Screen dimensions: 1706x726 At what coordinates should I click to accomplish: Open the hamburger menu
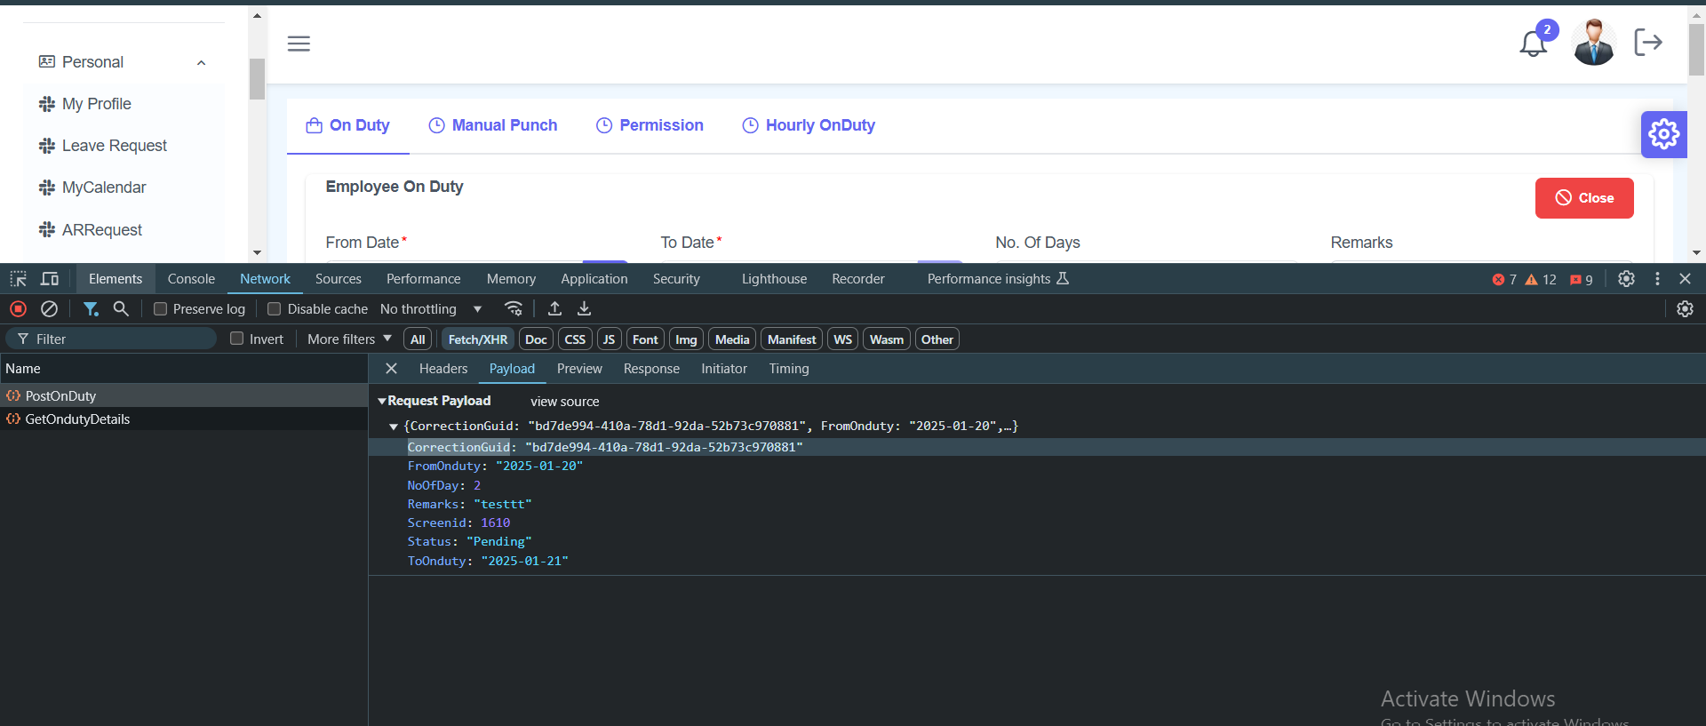pos(299,44)
